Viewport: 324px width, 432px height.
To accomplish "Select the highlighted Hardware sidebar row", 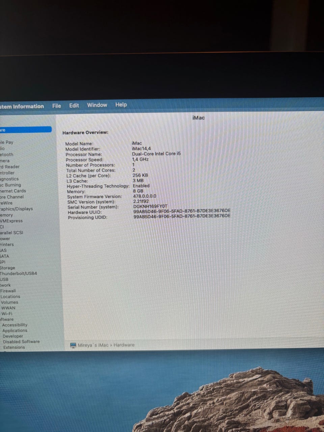I will (x=26, y=130).
